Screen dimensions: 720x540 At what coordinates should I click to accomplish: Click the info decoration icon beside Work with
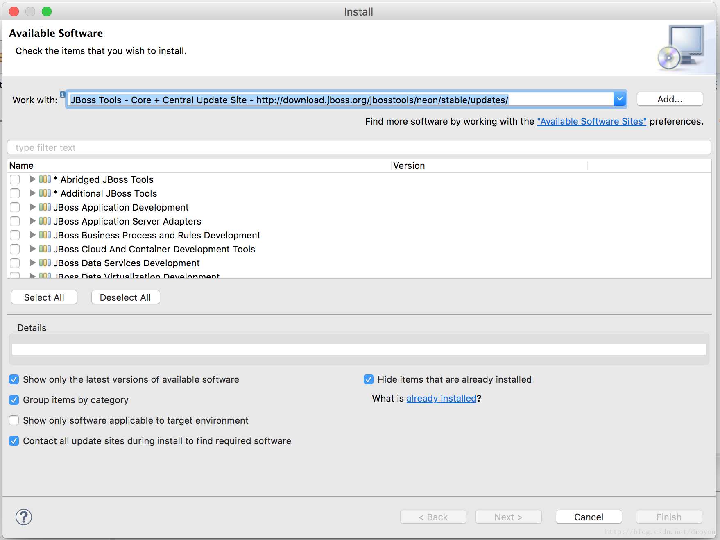pos(62,94)
